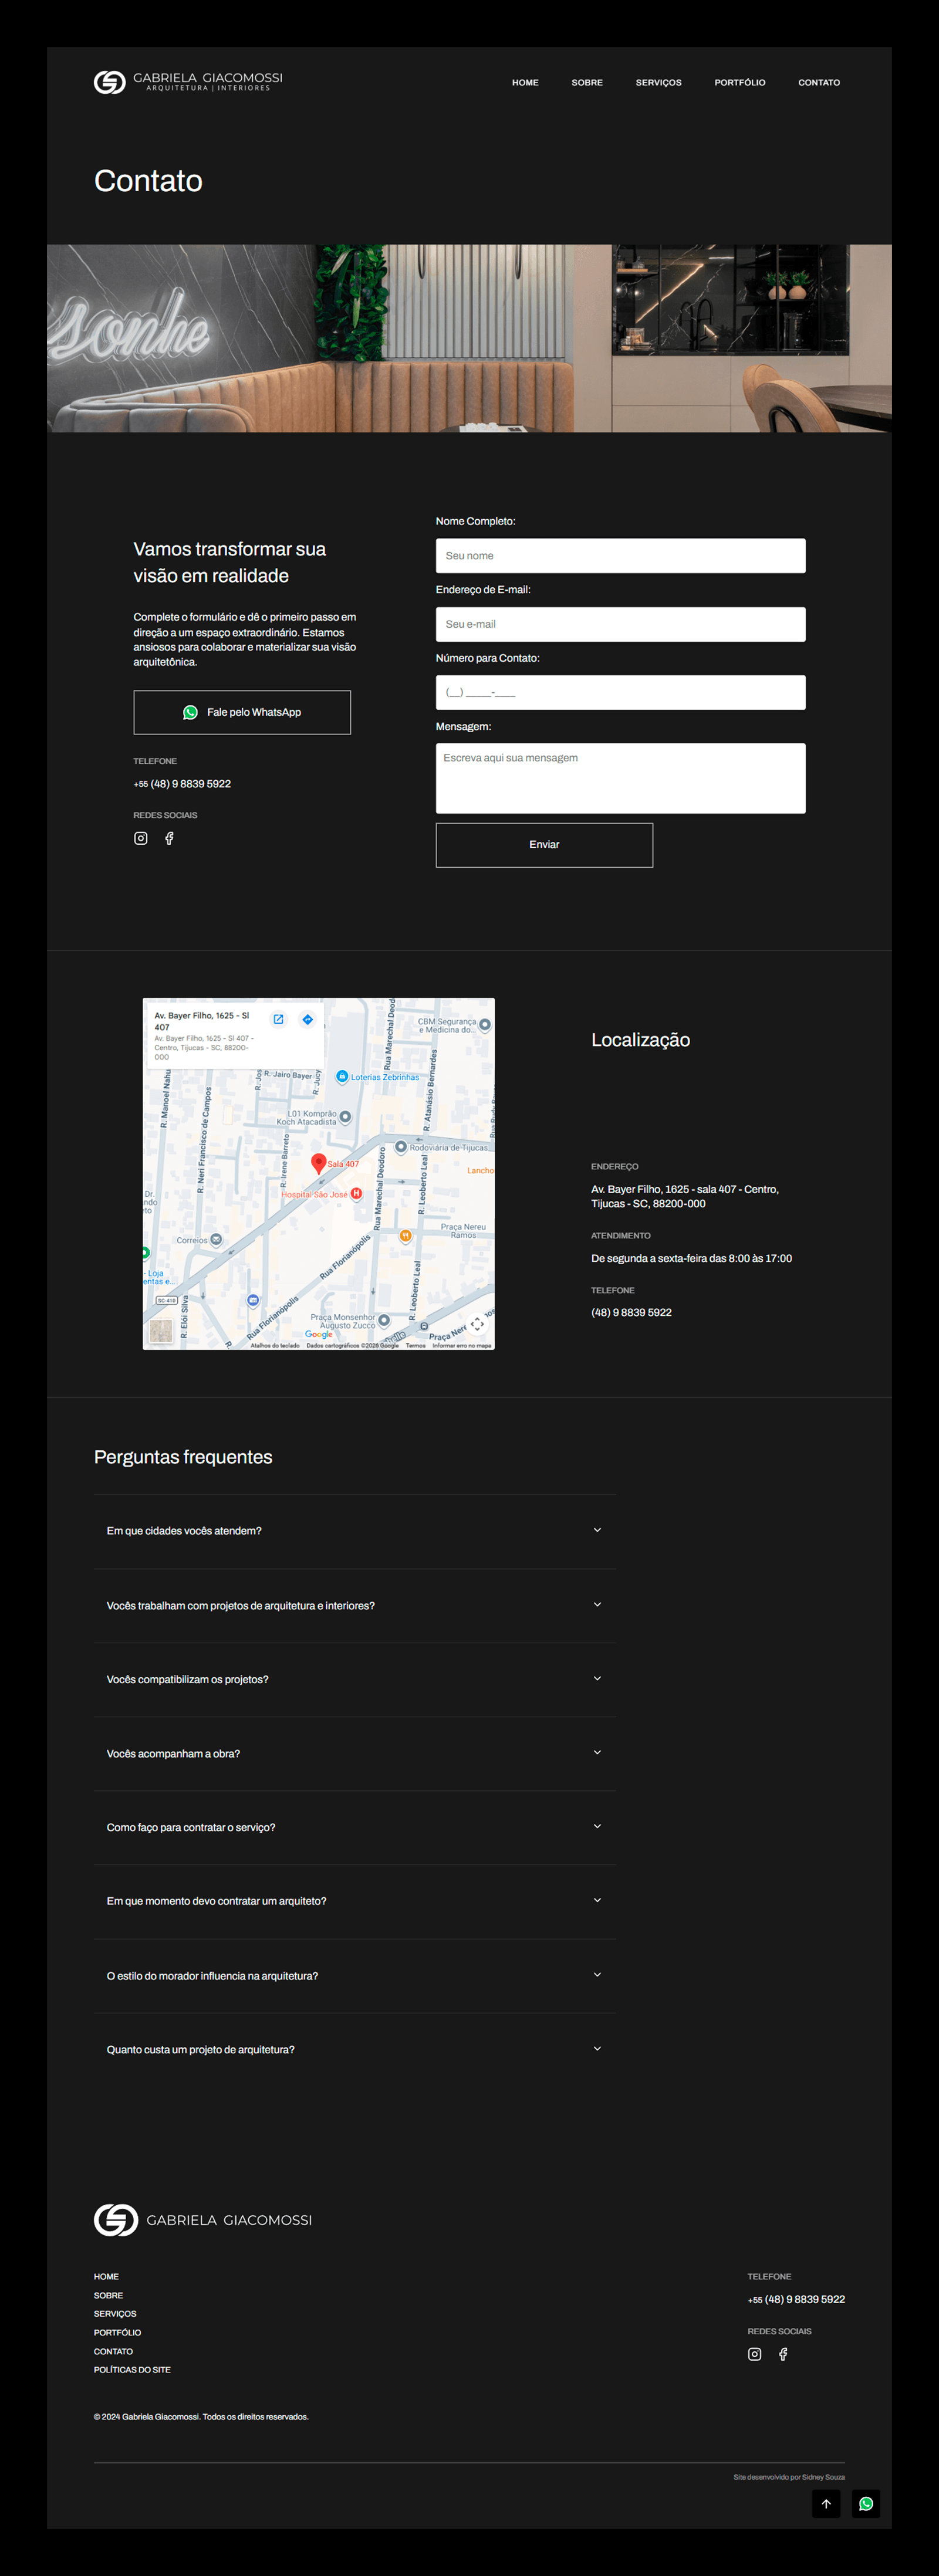Toggle map fullscreen view icon

(477, 1324)
